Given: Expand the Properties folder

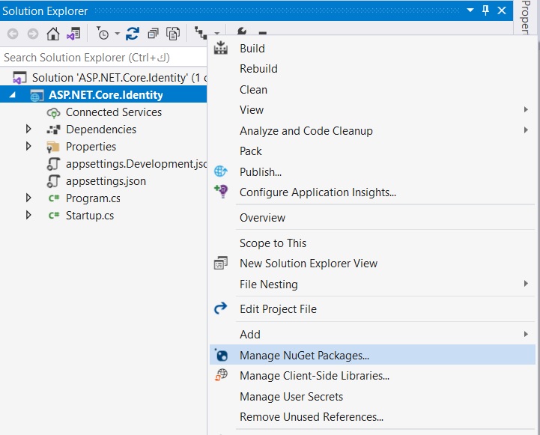Looking at the screenshot, I should tap(28, 146).
